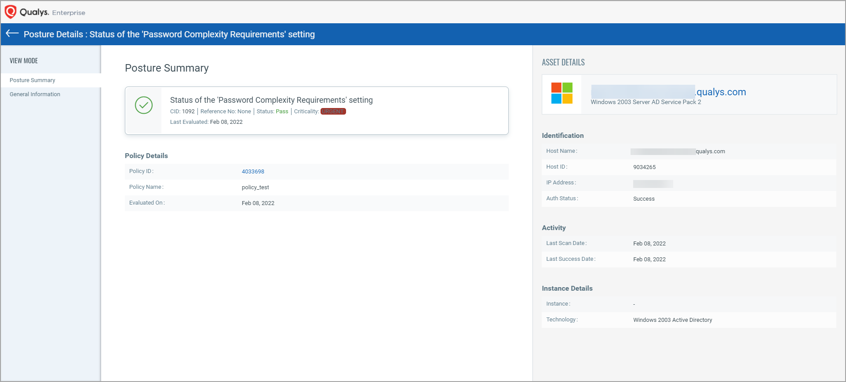The width and height of the screenshot is (846, 382).
Task: Switch to General Information view
Action: (x=35, y=94)
